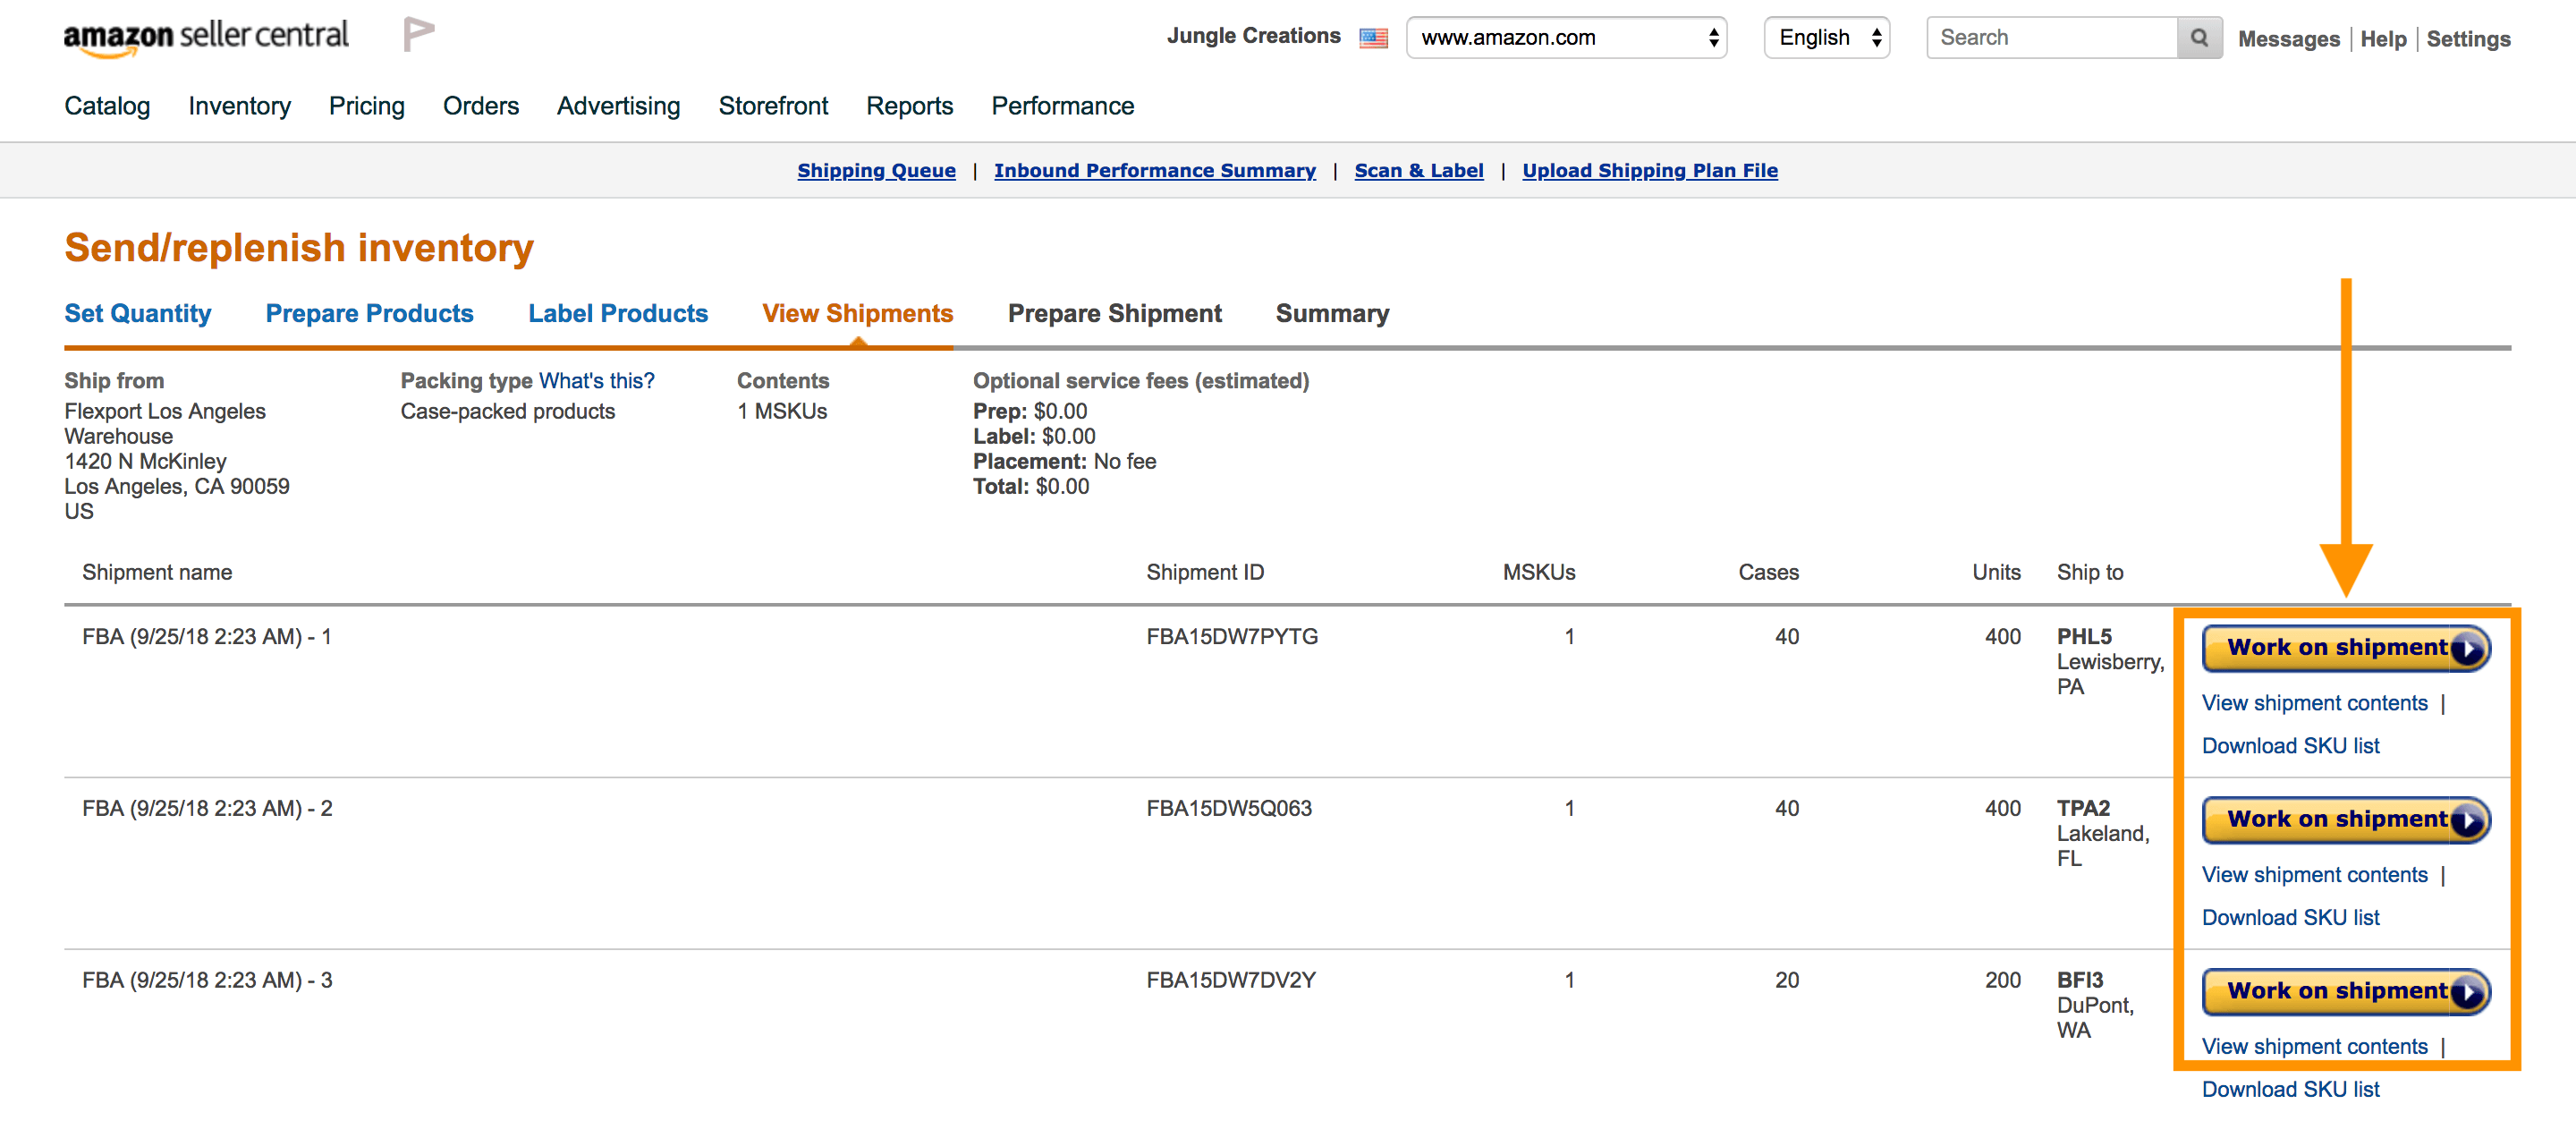Click the Amazon Seller Central logo

[x=206, y=36]
